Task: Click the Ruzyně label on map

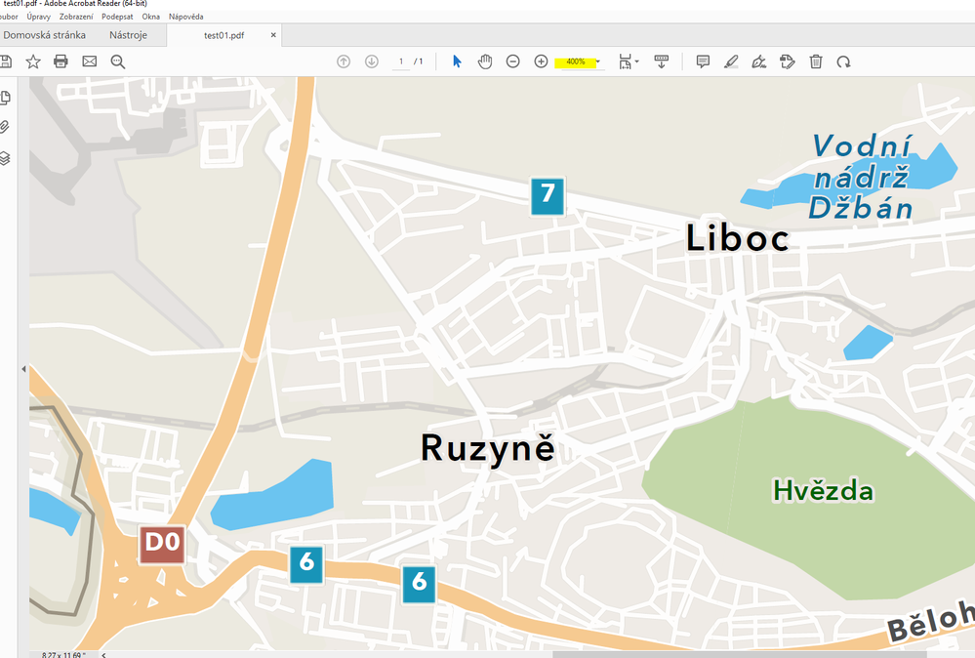Action: [488, 449]
